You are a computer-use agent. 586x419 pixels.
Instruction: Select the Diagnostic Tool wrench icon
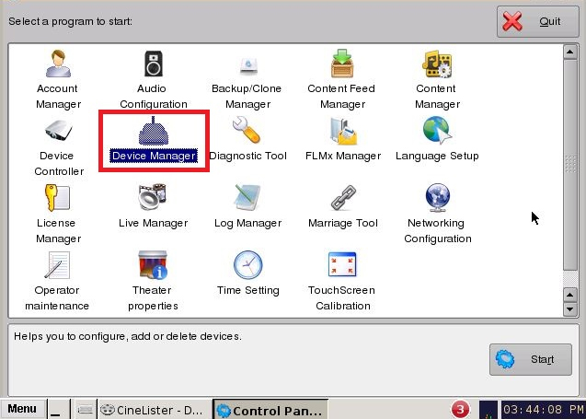point(247,130)
